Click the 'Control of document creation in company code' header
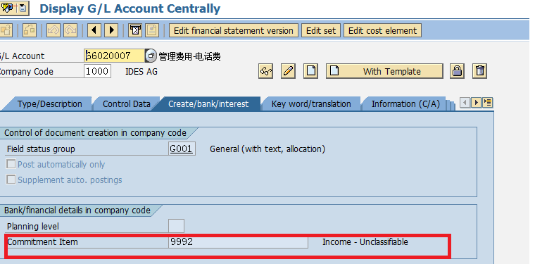 95,132
